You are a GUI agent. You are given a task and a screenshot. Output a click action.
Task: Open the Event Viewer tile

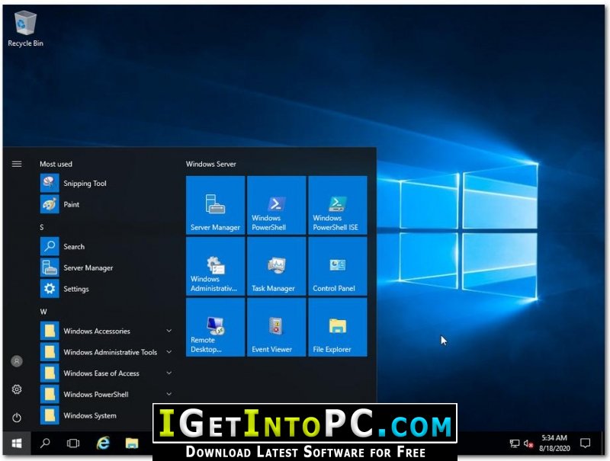pos(276,328)
